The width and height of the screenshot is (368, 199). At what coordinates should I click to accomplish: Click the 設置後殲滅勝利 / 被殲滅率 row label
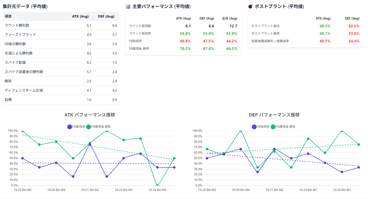[270, 41]
